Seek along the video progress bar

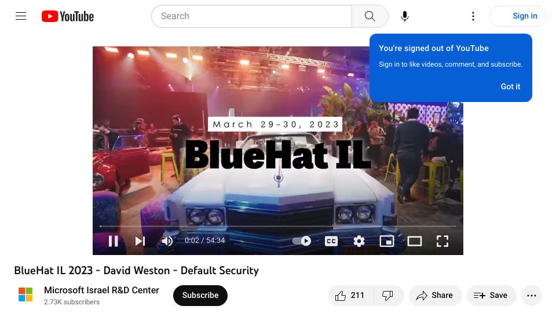click(x=278, y=226)
